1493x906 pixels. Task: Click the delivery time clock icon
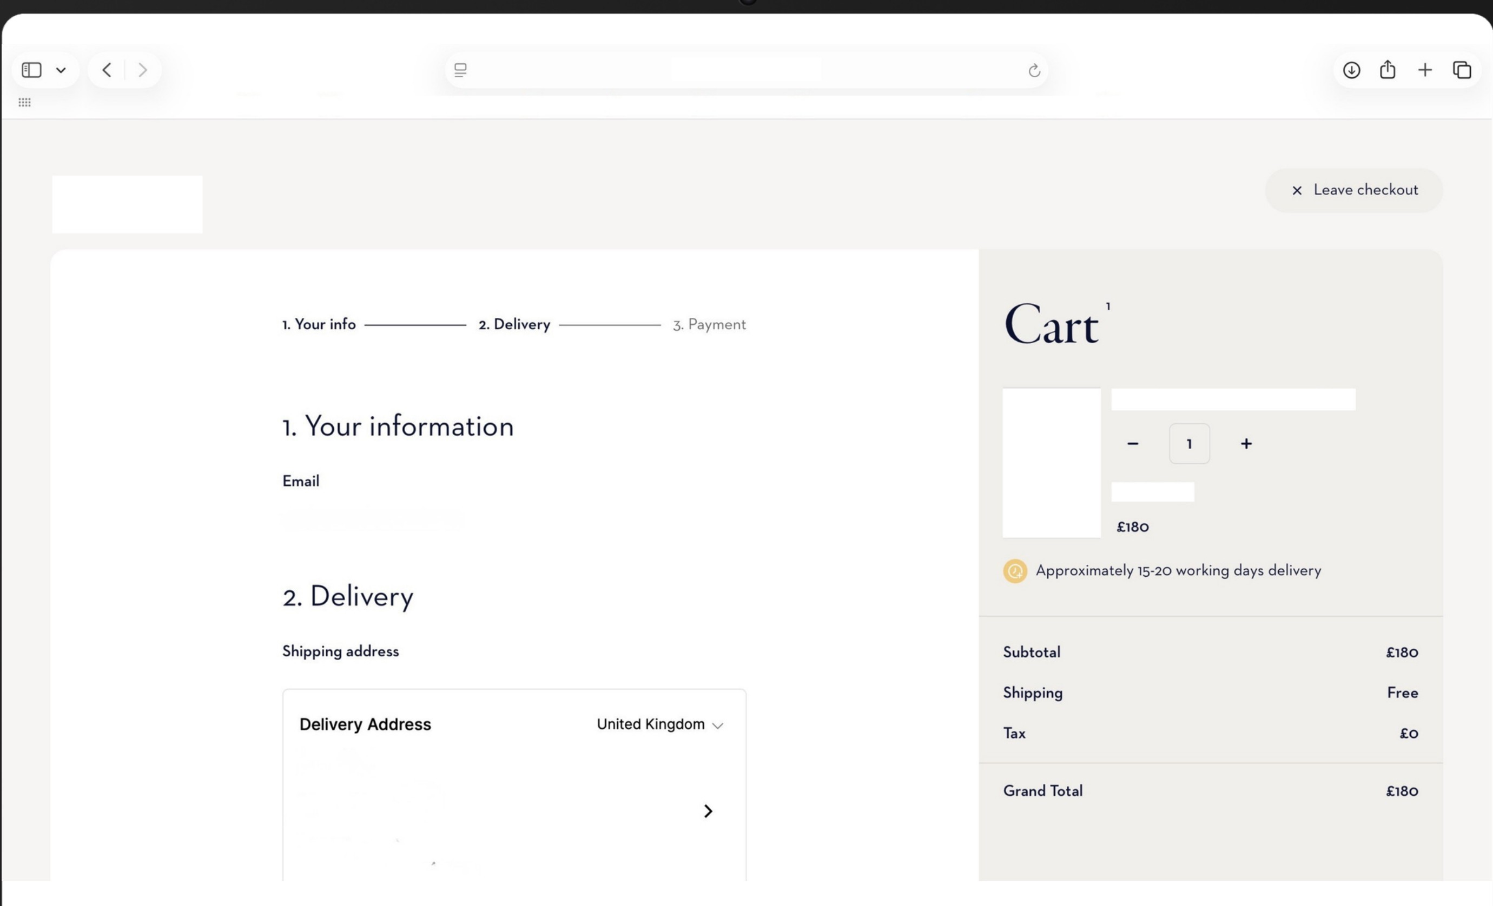point(1015,571)
